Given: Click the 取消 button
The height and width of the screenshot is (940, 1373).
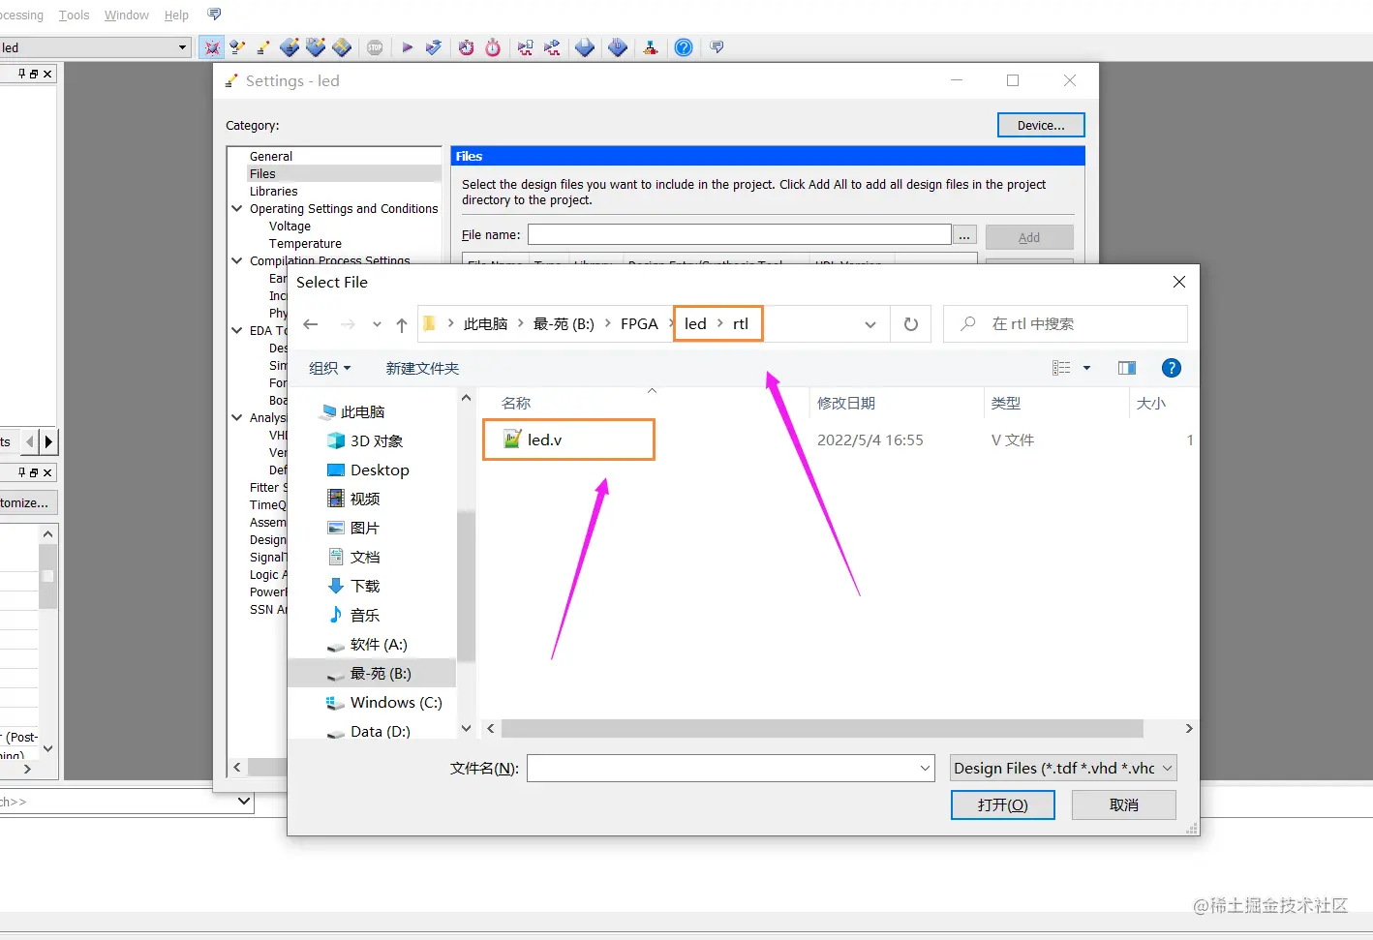Looking at the screenshot, I should pos(1124,805).
